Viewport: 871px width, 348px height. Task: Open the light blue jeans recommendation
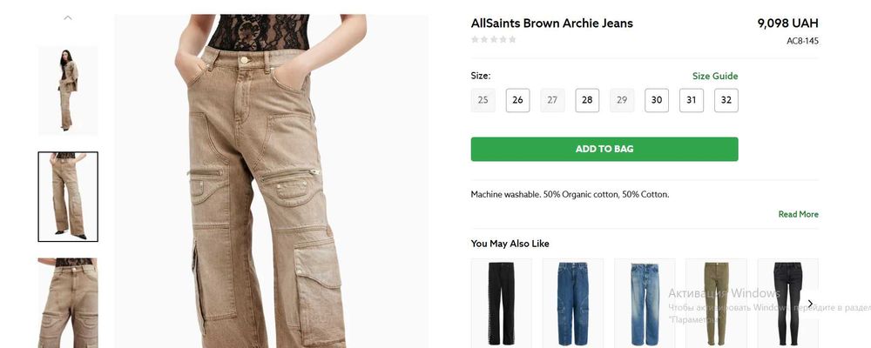coord(645,303)
